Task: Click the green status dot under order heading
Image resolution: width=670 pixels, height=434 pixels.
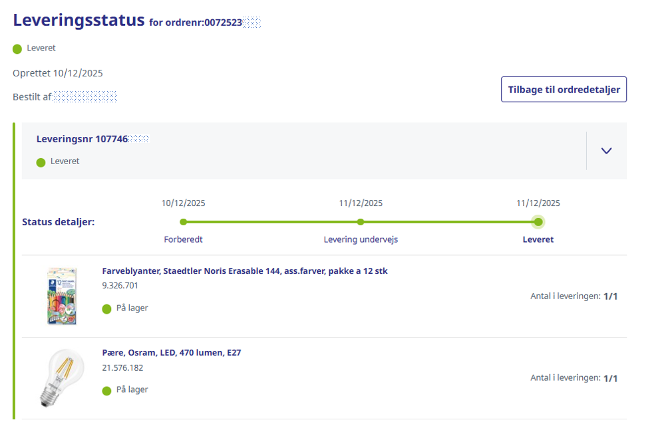Action: click(17, 49)
